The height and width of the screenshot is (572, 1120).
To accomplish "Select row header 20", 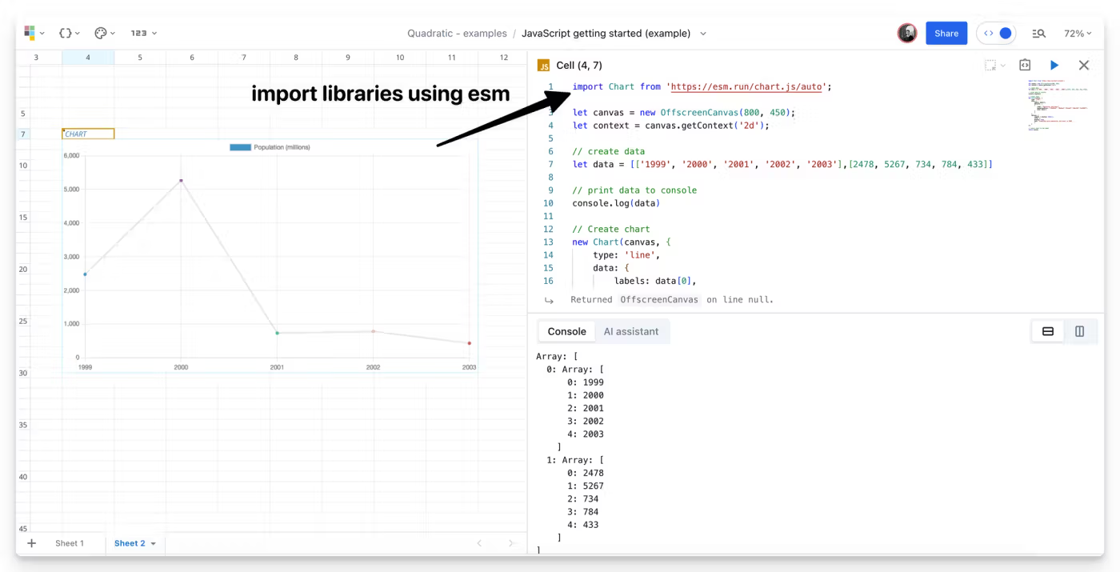I will [23, 270].
